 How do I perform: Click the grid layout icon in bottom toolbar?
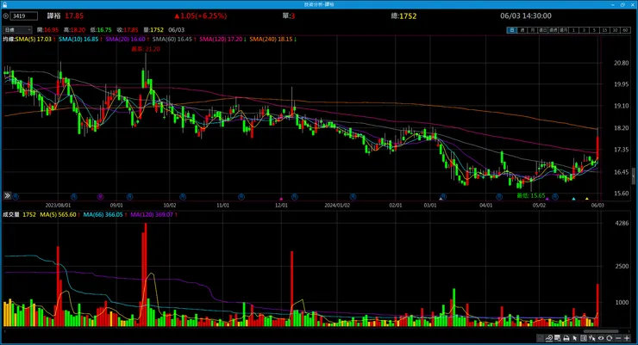(584, 338)
